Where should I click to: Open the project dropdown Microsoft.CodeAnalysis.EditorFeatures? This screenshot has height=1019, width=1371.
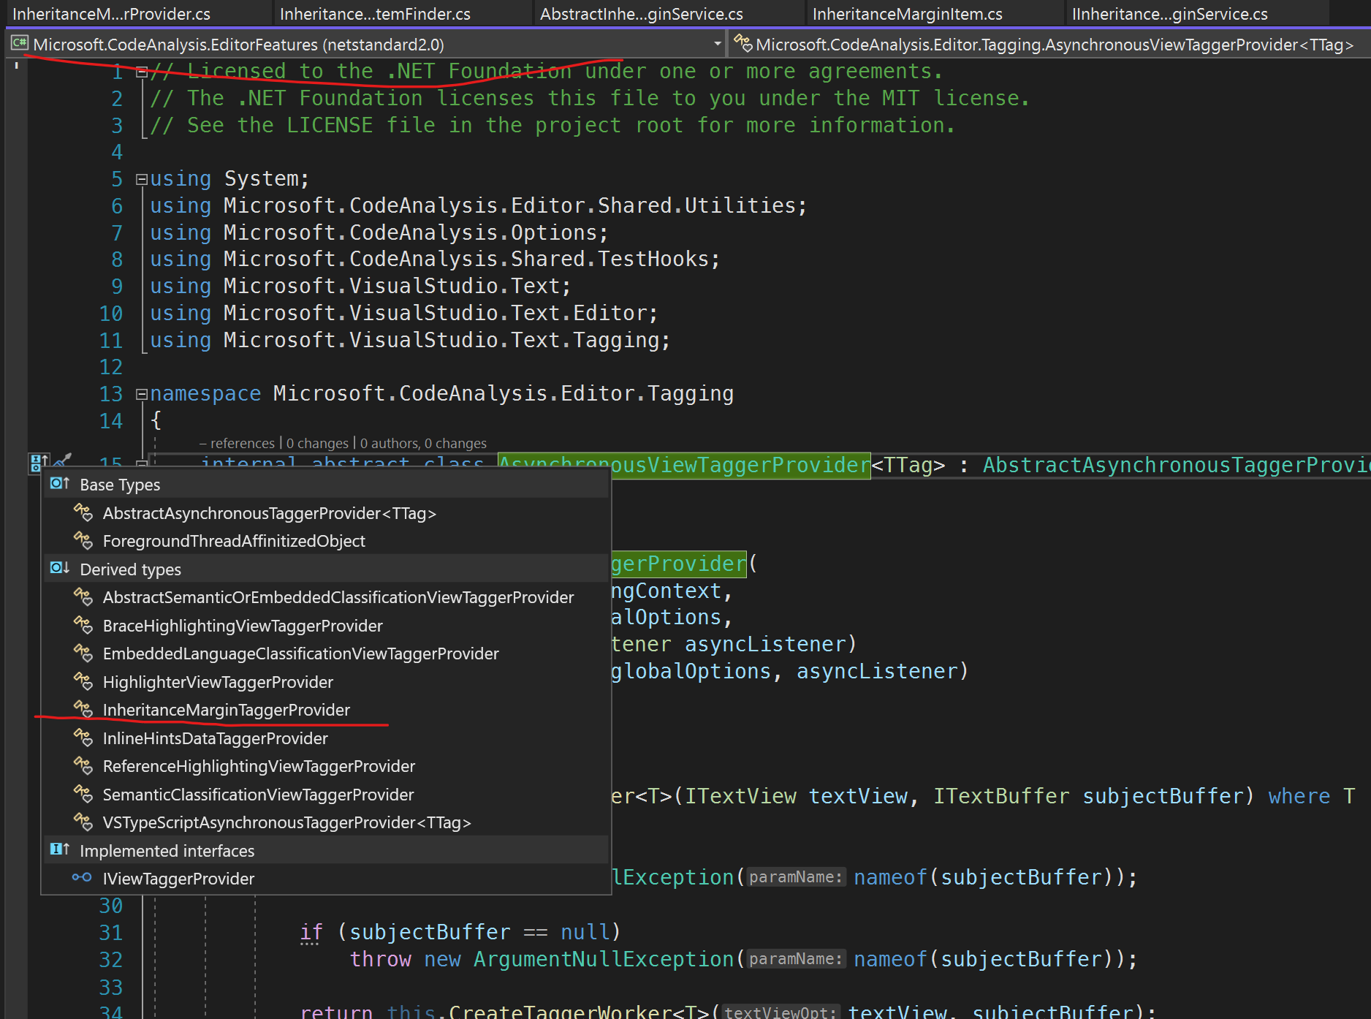366,45
